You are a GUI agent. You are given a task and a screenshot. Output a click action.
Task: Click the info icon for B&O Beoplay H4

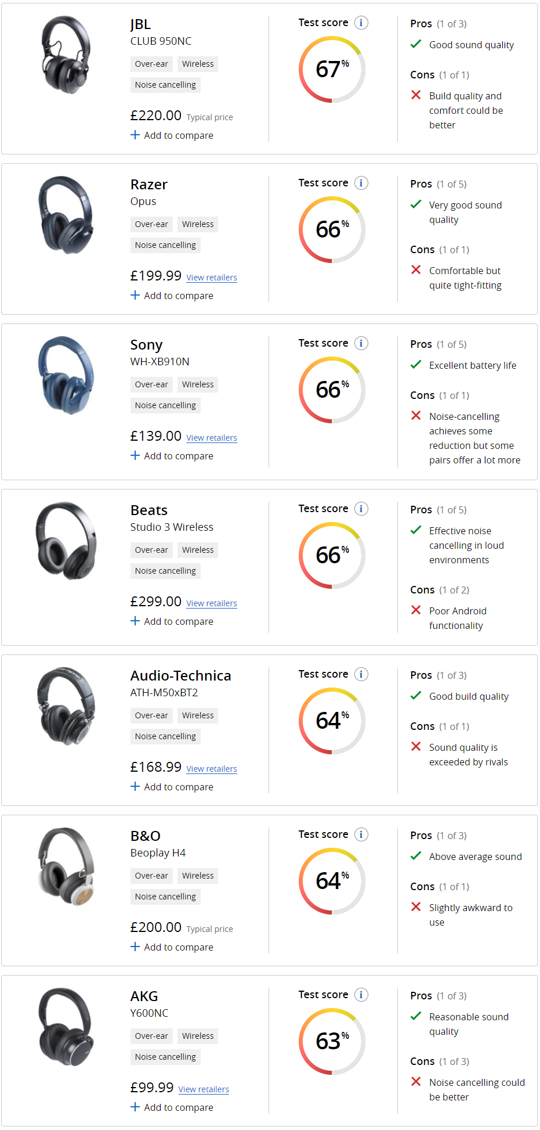coord(361,835)
